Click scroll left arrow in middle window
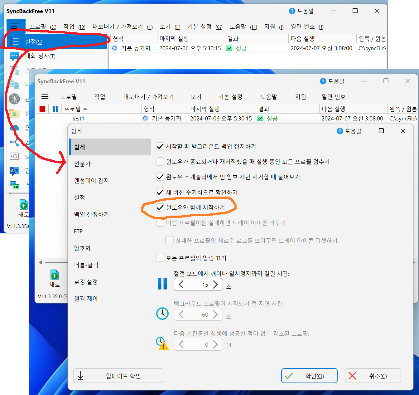 tap(40, 262)
